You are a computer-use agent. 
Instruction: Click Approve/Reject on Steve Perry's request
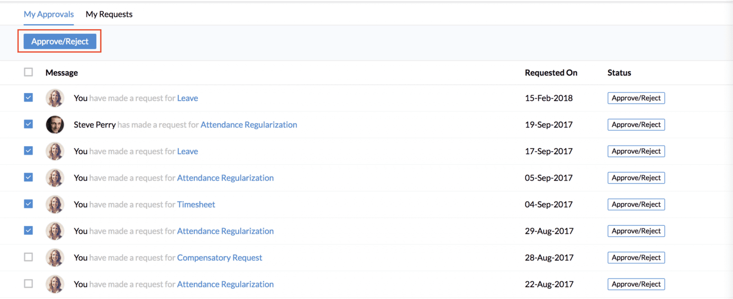(636, 125)
